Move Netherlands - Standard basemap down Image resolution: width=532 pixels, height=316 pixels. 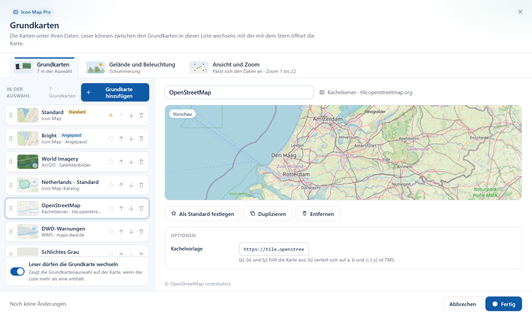coord(131,185)
